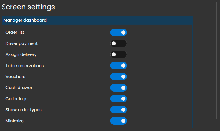Turn on the Assign delivery toggle

point(119,54)
